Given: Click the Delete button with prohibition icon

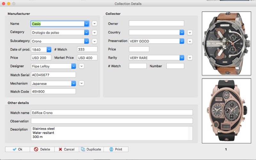Looking at the screenshot, I should coord(42,149).
